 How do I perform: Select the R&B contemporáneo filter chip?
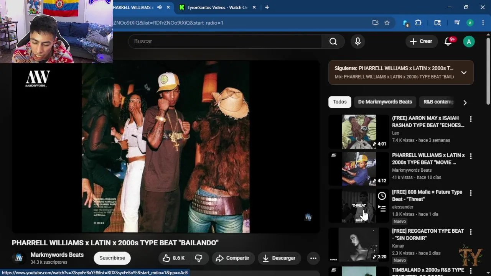tap(438, 102)
